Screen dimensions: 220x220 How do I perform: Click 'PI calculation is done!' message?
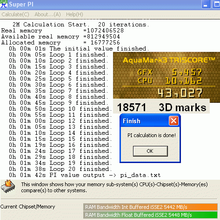point(152,135)
